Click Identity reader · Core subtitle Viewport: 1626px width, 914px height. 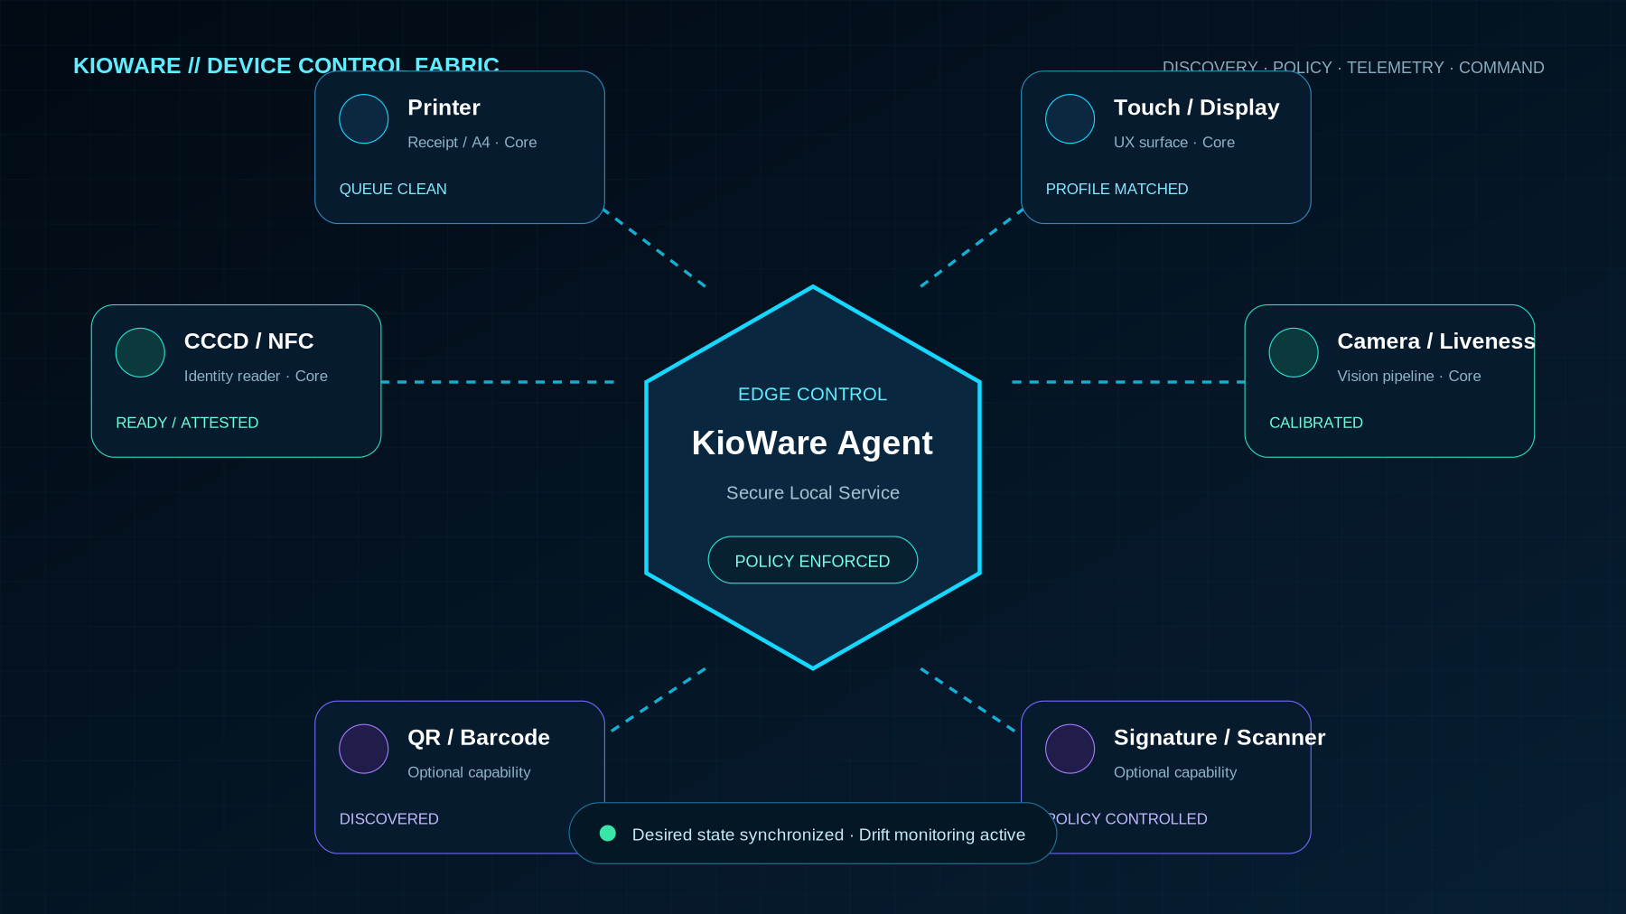pyautogui.click(x=256, y=377)
